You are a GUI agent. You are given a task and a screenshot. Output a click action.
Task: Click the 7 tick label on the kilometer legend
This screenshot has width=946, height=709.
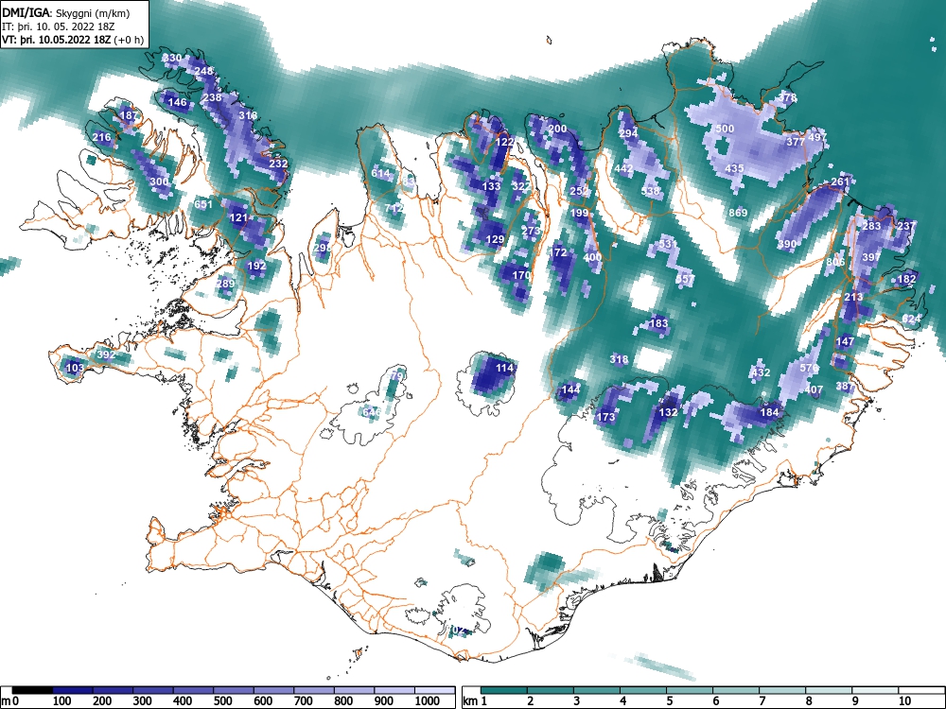pos(762,701)
